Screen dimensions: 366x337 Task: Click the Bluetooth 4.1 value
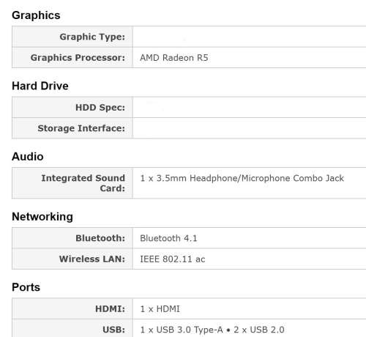pos(168,238)
